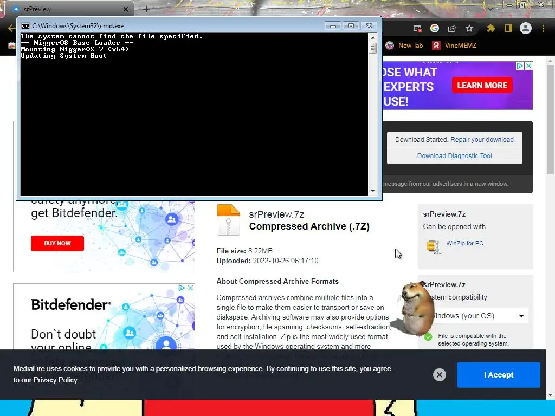This screenshot has height=416, width=555.
Task: Click the Google icon in address bar
Action: click(x=435, y=28)
